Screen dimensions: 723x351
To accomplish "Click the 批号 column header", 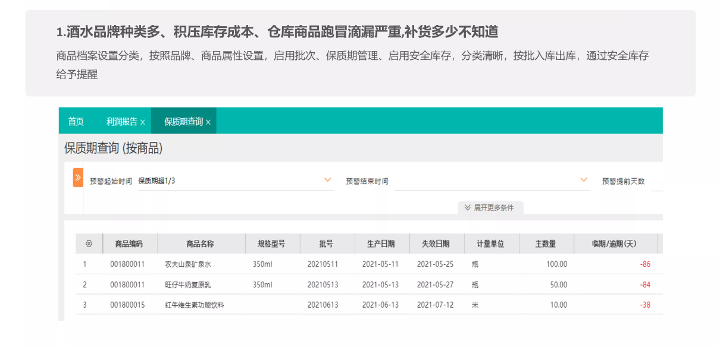I will pyautogui.click(x=327, y=244).
